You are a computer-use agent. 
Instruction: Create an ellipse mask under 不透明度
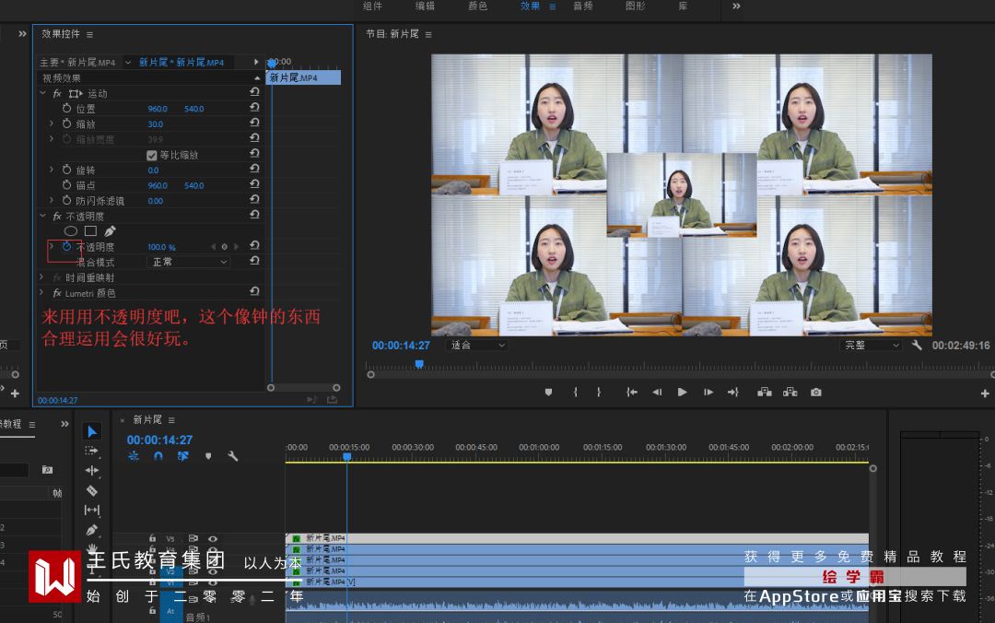click(70, 231)
